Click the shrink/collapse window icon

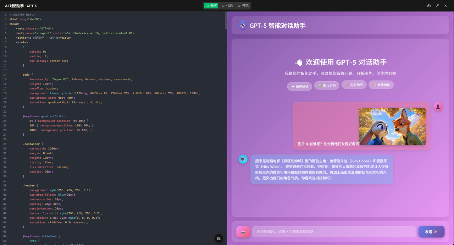(x=437, y=6)
